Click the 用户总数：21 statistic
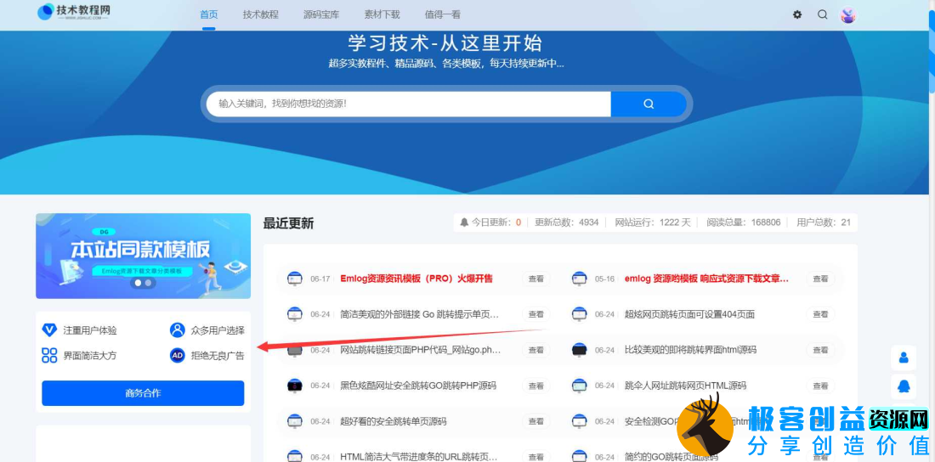This screenshot has height=462, width=935. point(824,223)
